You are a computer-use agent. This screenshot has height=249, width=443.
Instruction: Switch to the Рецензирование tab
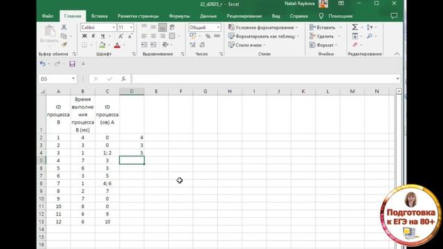coord(244,16)
